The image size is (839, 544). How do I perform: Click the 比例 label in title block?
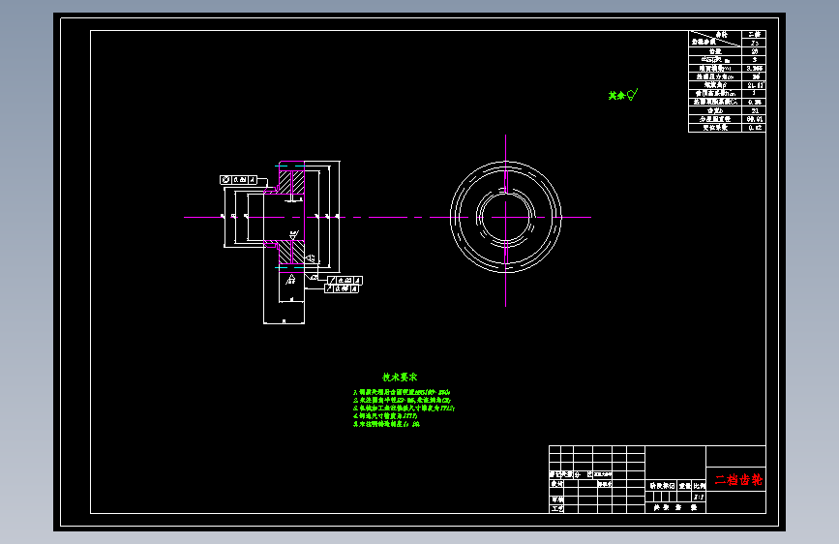pos(699,486)
